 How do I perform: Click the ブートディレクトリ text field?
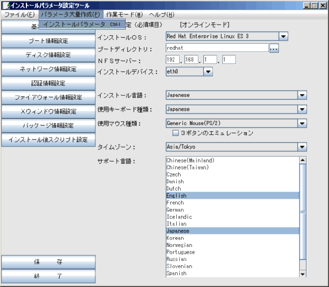click(216, 48)
